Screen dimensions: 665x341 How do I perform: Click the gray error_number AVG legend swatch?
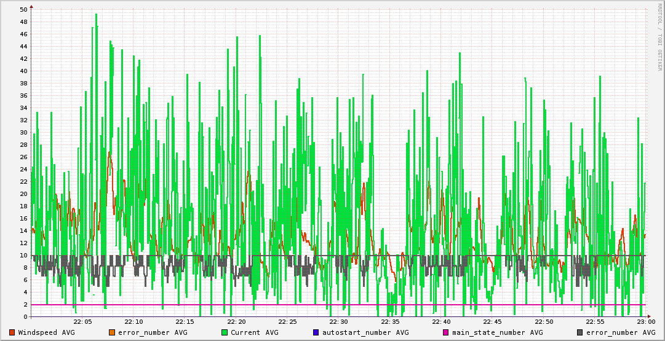pos(580,332)
